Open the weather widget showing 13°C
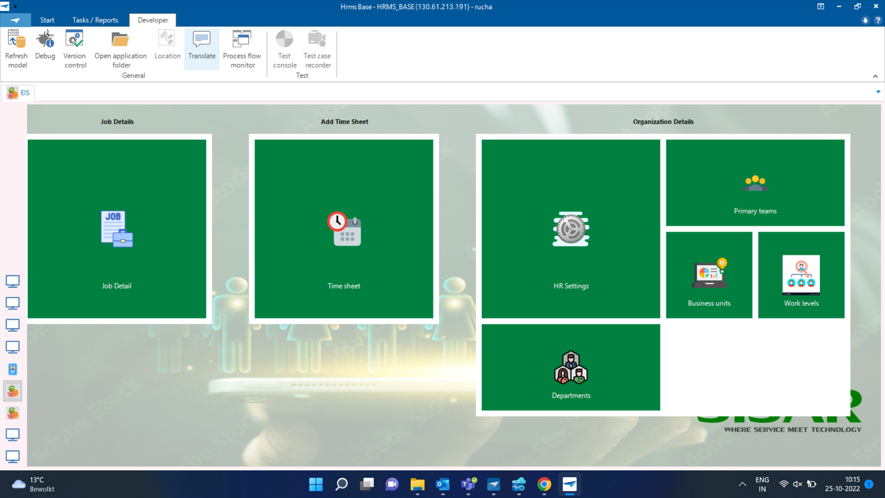 coord(33,485)
